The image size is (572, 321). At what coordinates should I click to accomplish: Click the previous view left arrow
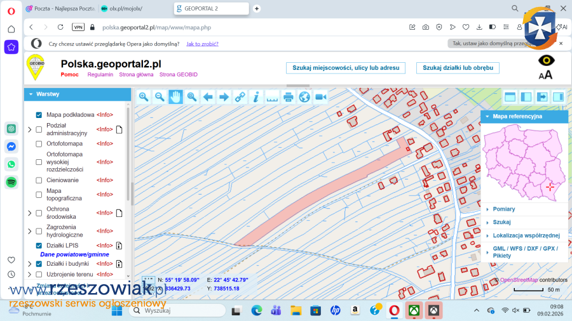coord(208,97)
